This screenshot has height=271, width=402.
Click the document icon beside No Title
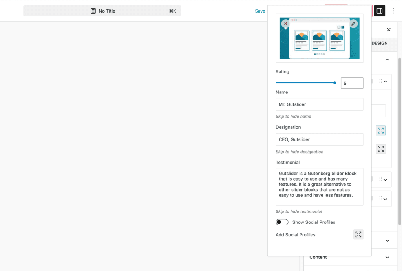[93, 11]
